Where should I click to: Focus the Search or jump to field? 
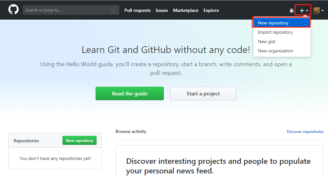coord(71,10)
